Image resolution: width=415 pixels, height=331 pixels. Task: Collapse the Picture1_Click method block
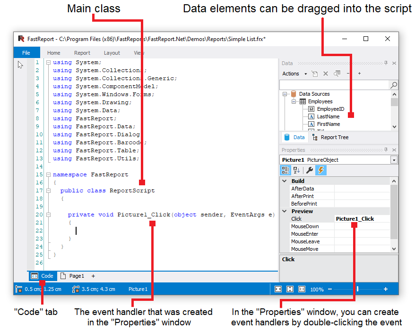click(48, 215)
